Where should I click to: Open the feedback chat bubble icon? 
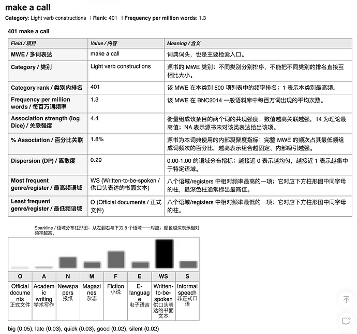346,321
